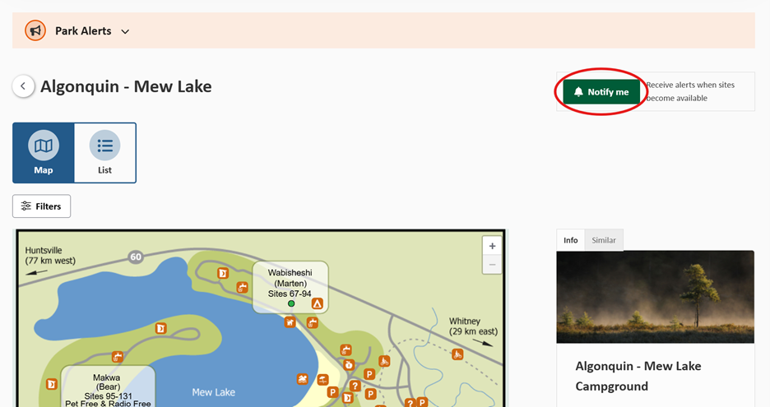This screenshot has height=407, width=770.
Task: Open the Filters panel
Action: [41, 206]
